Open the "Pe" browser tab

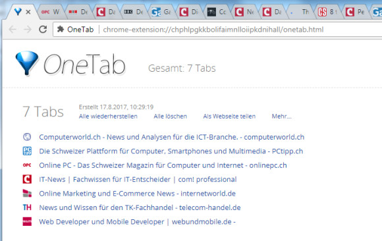click(x=355, y=12)
